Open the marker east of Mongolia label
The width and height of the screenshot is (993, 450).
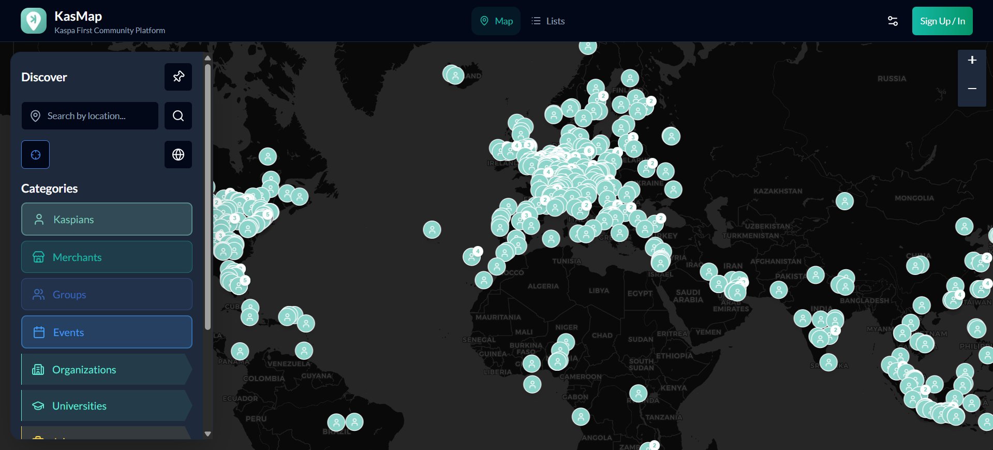964,226
